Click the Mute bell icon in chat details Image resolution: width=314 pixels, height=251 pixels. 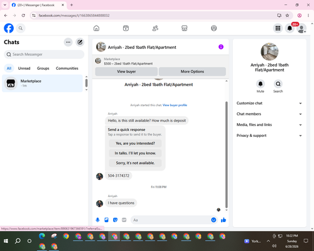pos(261,84)
